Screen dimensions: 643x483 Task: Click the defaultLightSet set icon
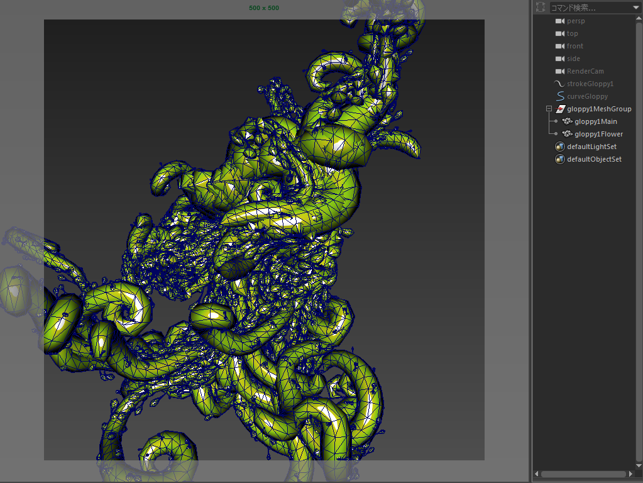560,147
